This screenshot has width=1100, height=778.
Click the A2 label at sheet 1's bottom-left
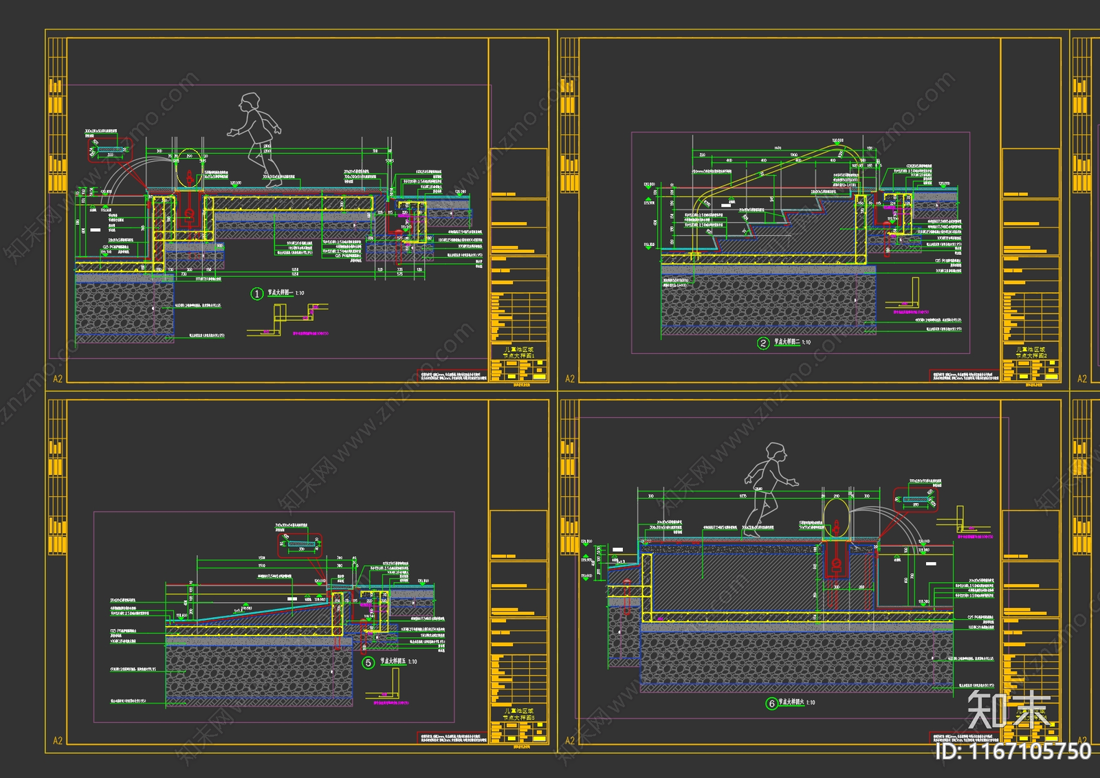point(58,379)
